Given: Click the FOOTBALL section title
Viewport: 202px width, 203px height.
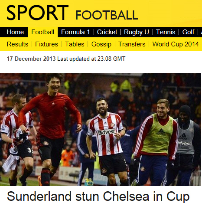Looking at the screenshot, I should [x=107, y=15].
